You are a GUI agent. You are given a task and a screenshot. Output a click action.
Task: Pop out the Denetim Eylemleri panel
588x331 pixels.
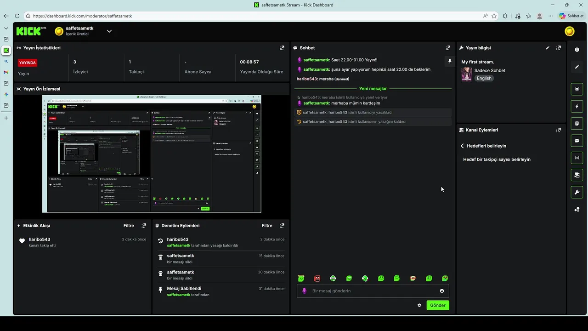[282, 226]
